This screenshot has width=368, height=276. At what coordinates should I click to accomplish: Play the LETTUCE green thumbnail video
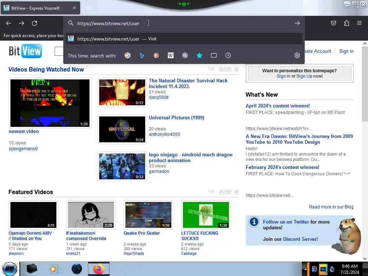point(206,215)
